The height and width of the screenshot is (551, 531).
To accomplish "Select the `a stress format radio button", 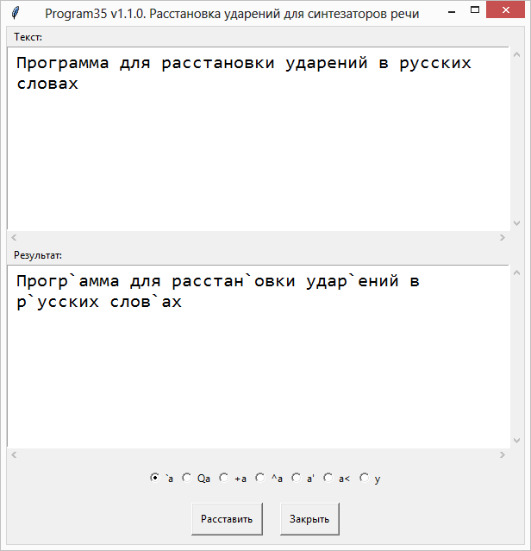I will [x=155, y=478].
